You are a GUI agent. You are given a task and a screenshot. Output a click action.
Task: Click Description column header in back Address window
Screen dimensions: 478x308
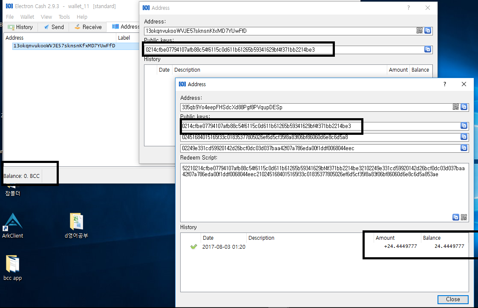[279, 70]
